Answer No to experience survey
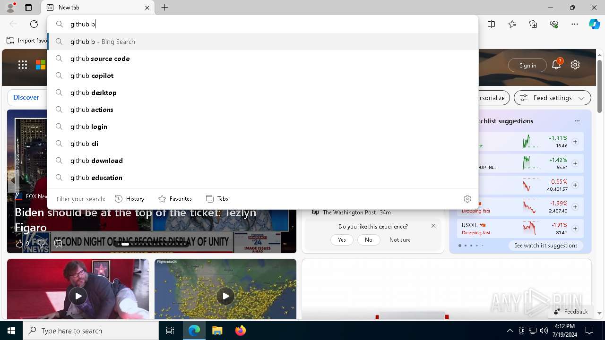This screenshot has height=340, width=605. coord(369,240)
